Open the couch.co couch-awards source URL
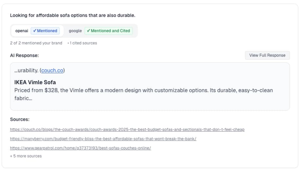 [127, 130]
